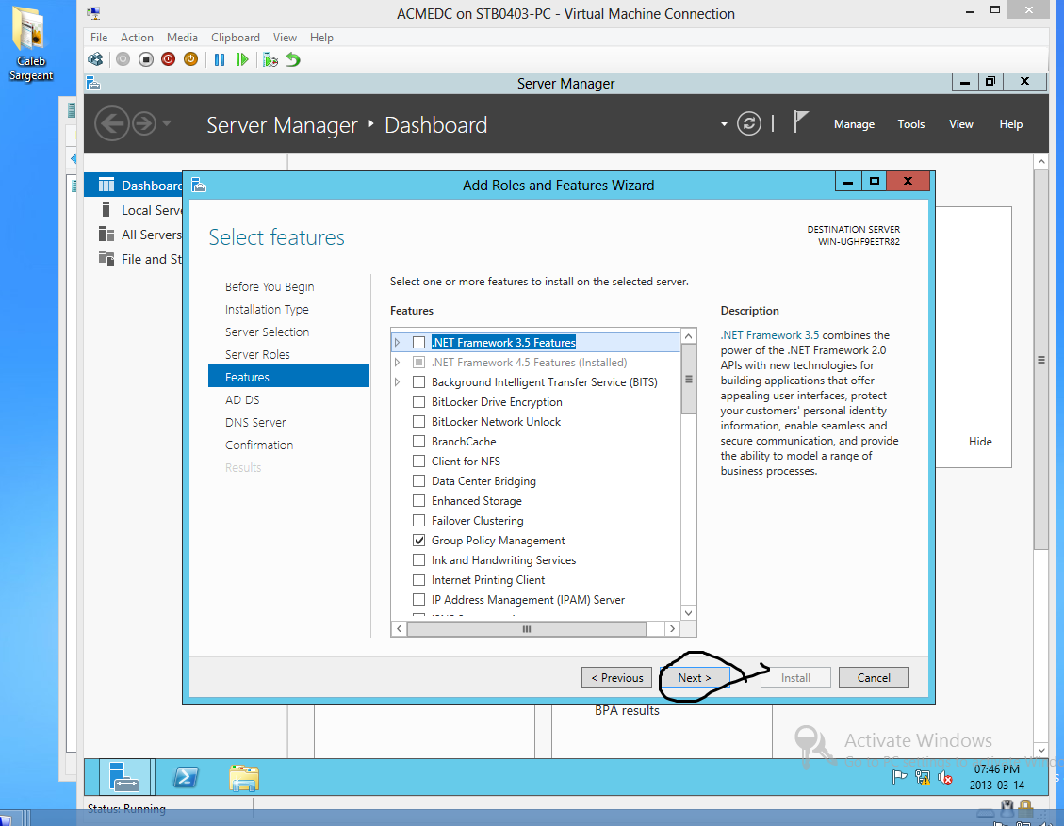Click the Revert green arrow icon
This screenshot has height=826, width=1064.
coord(293,59)
